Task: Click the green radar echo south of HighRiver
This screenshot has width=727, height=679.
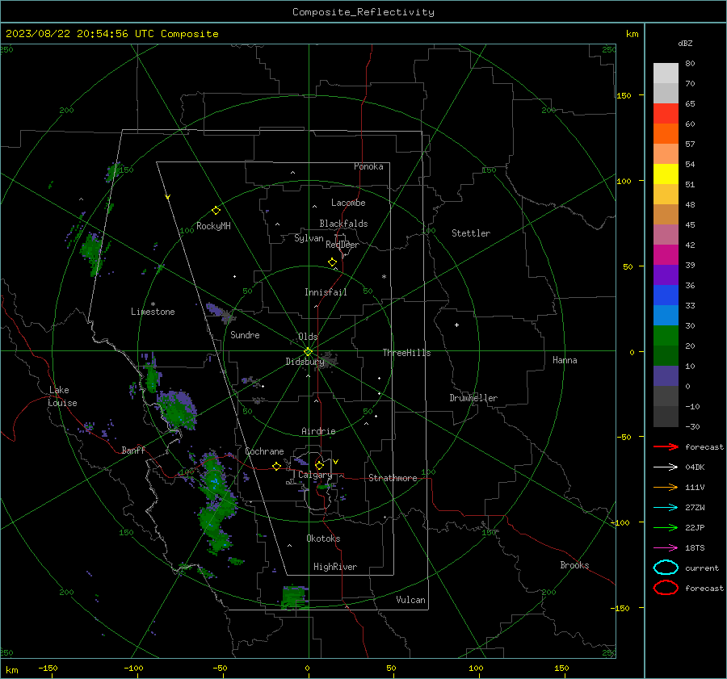Action: tap(294, 597)
